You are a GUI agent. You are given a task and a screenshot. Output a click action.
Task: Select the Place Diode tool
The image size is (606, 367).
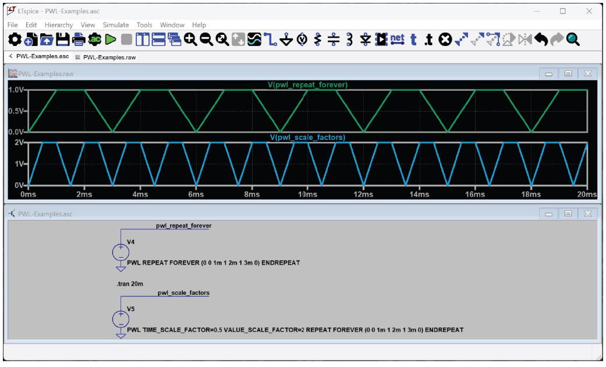(366, 40)
